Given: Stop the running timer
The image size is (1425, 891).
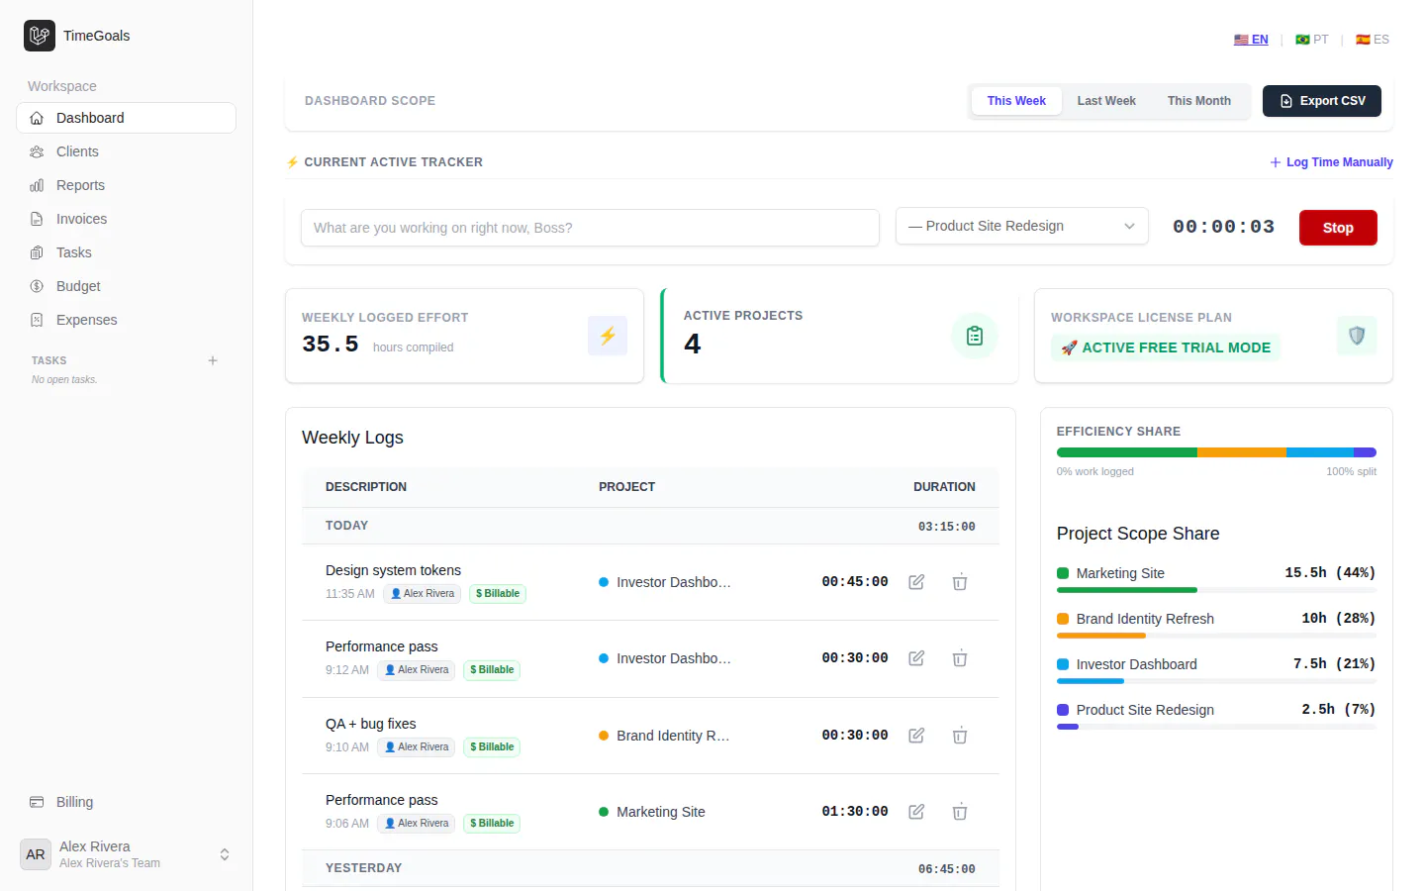Looking at the screenshot, I should coord(1338,228).
